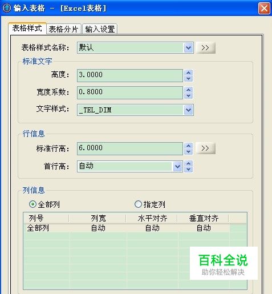Viewport: 272px width, 294px height.
Task: Open the 表格分片 tab
Action: pyautogui.click(x=63, y=29)
